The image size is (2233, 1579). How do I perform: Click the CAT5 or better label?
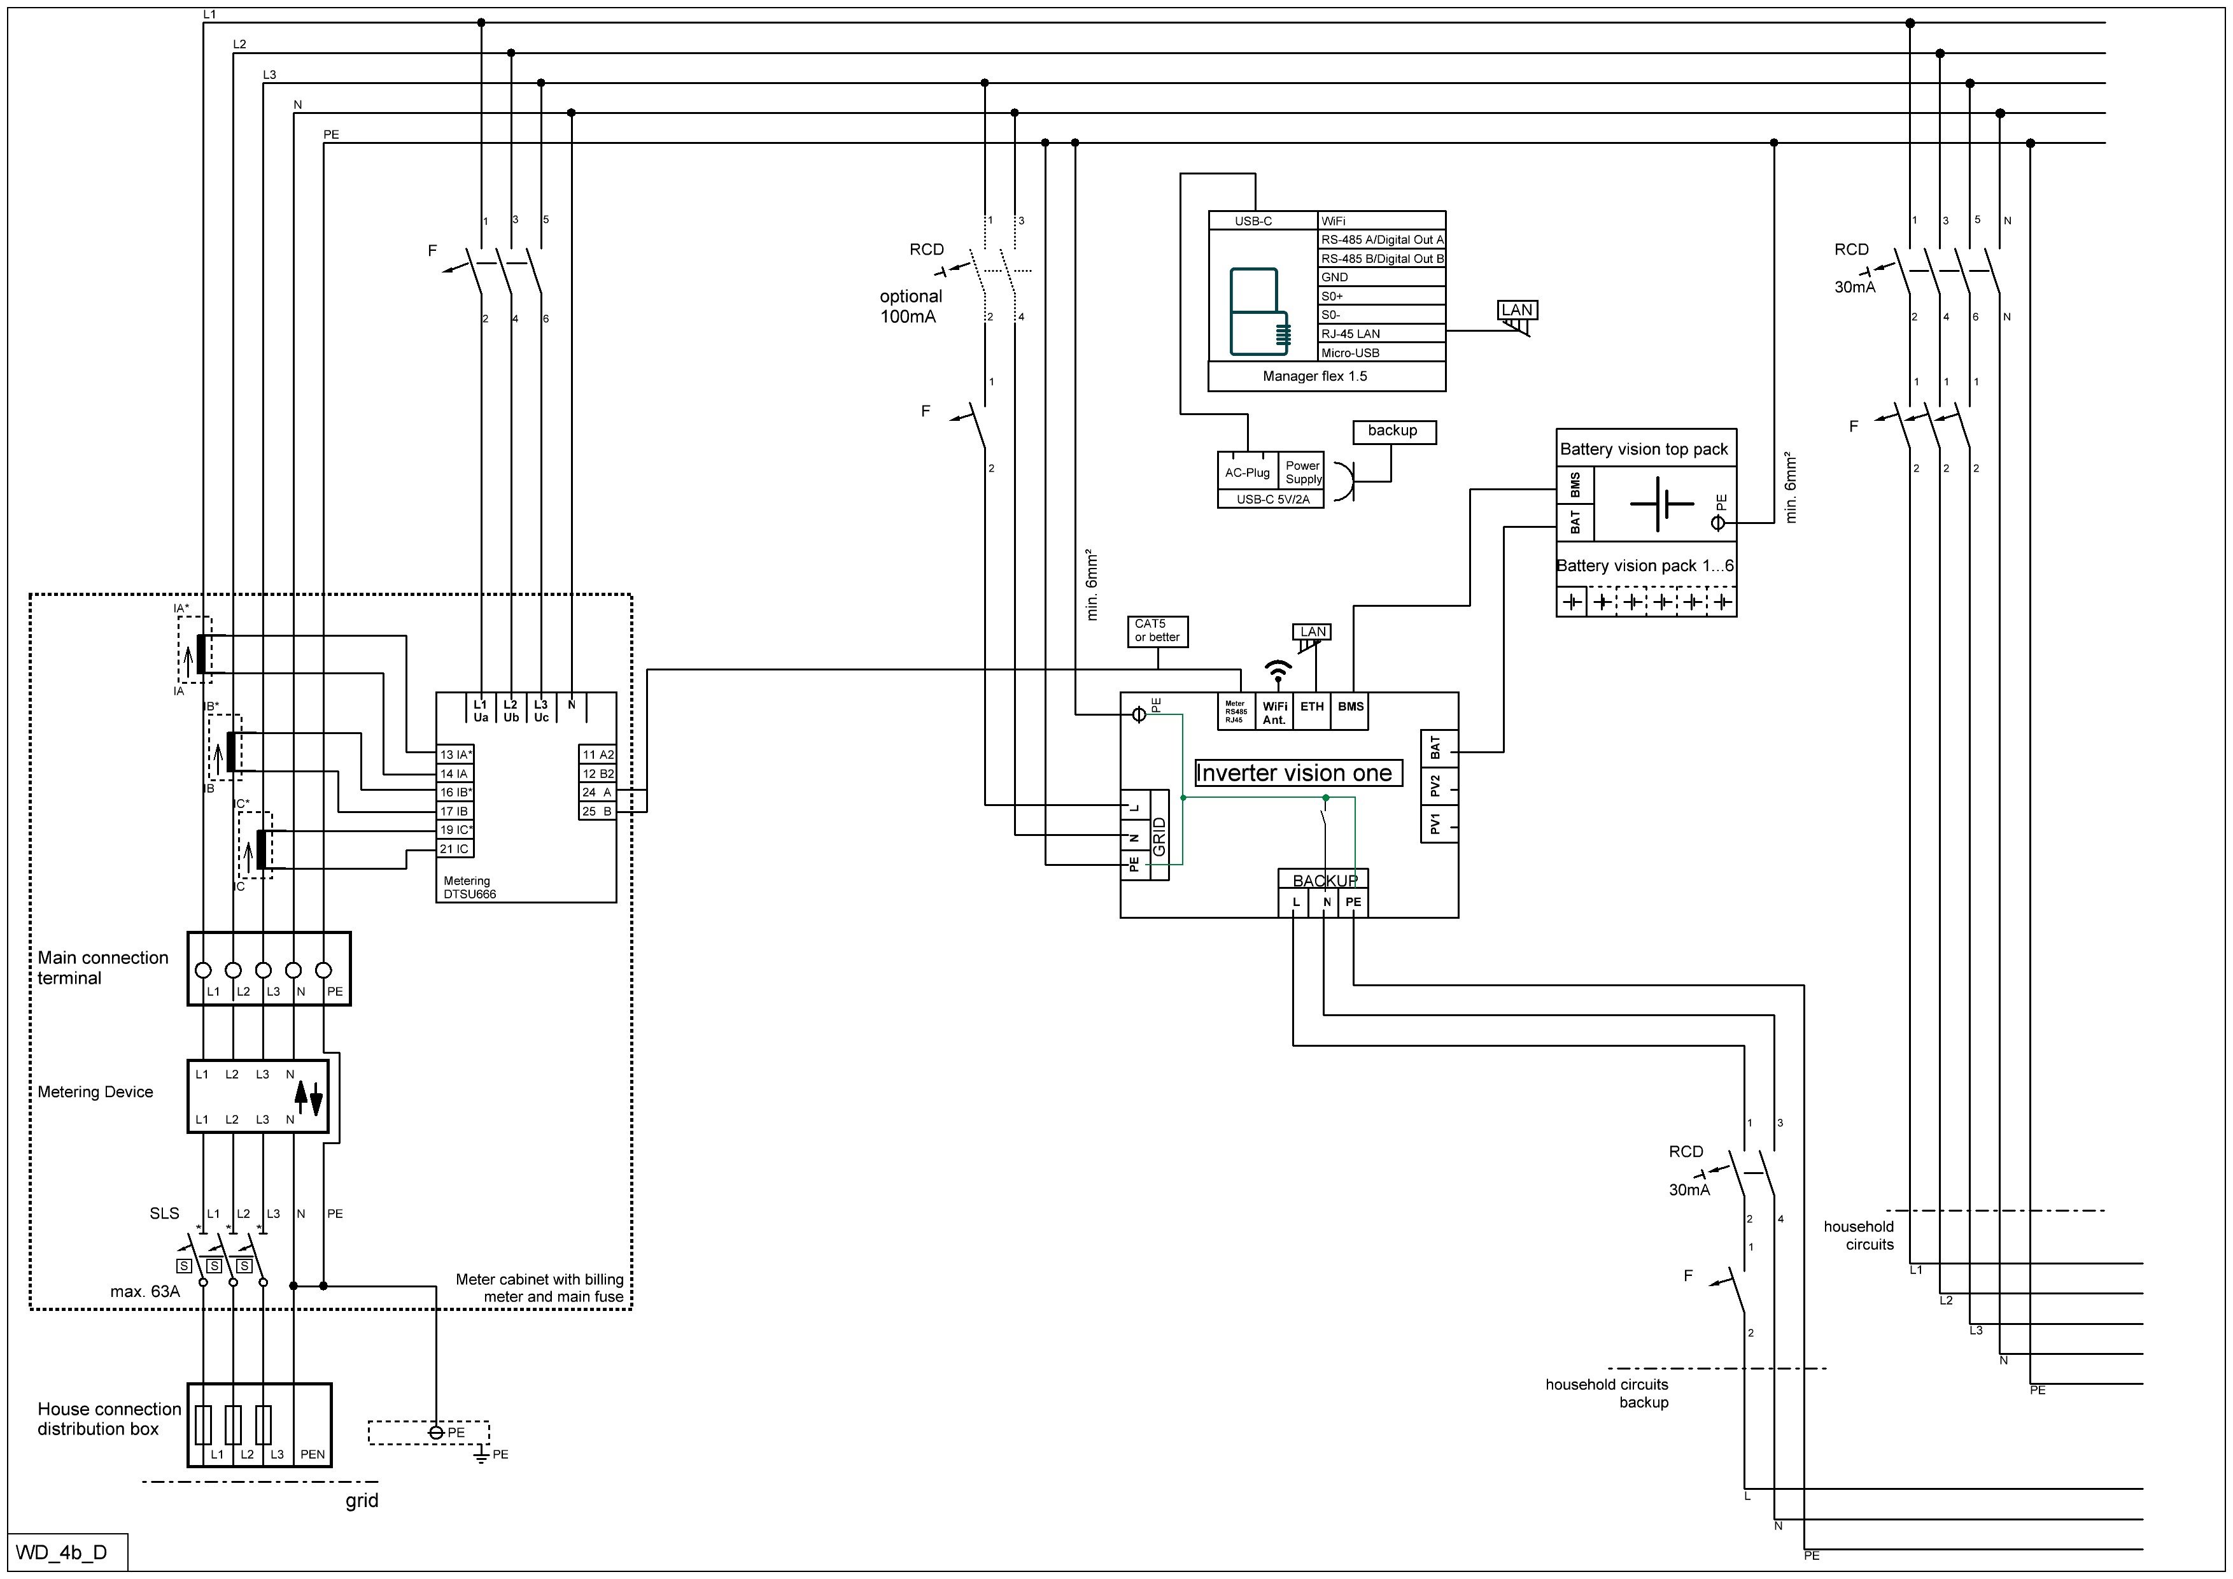[1157, 632]
